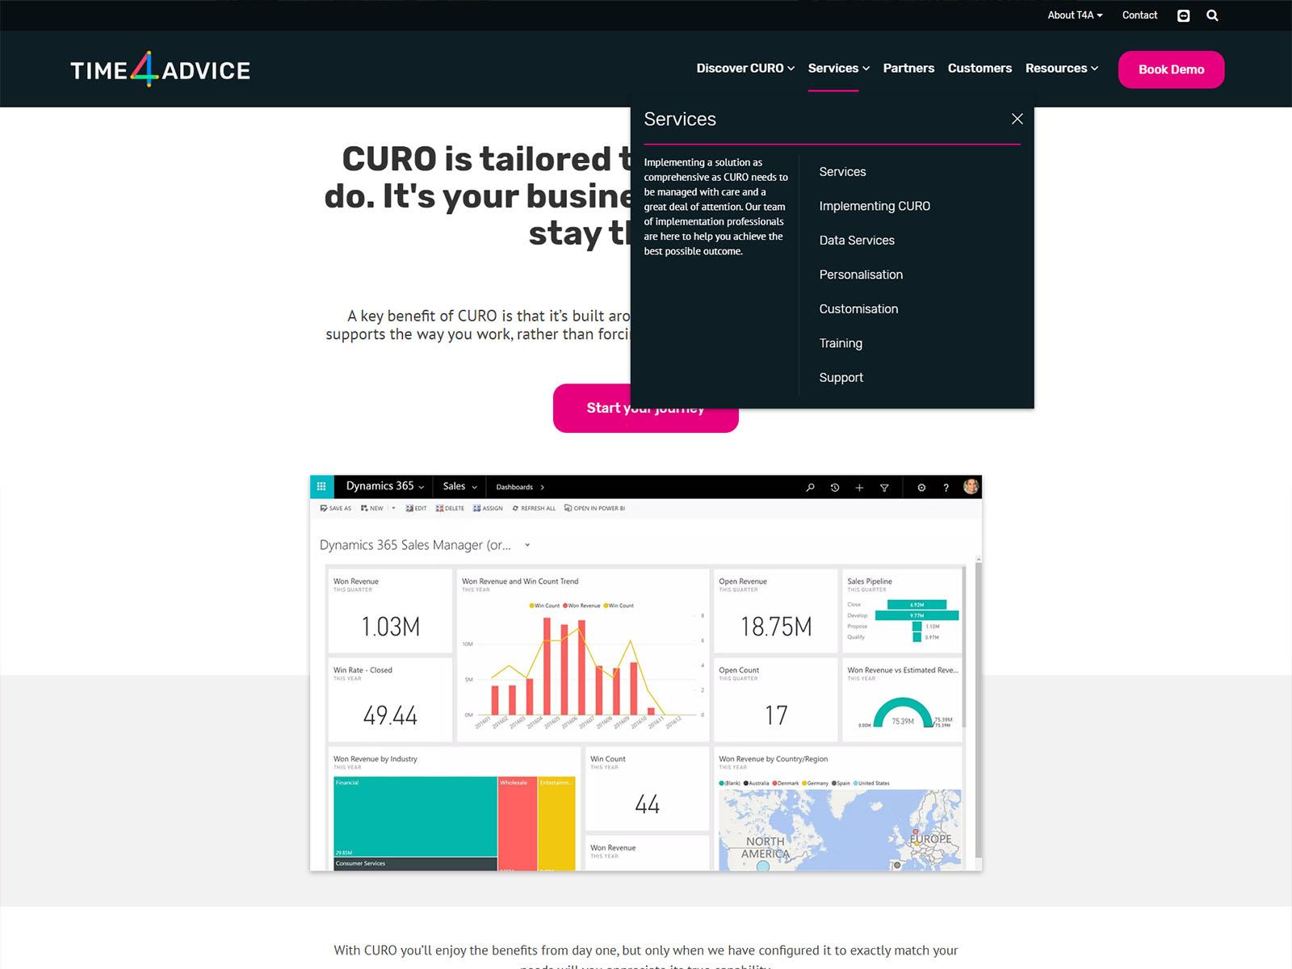Click the chat icon beside Contact

click(1184, 15)
